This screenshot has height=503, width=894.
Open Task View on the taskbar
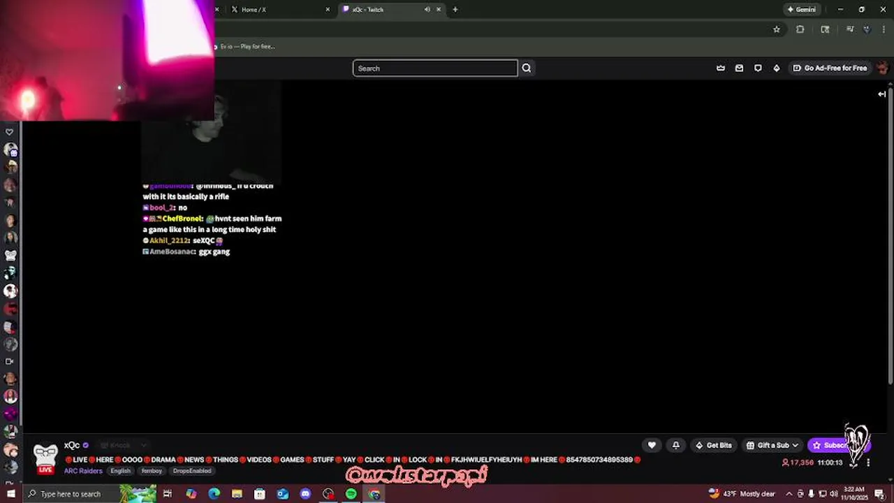[168, 494]
